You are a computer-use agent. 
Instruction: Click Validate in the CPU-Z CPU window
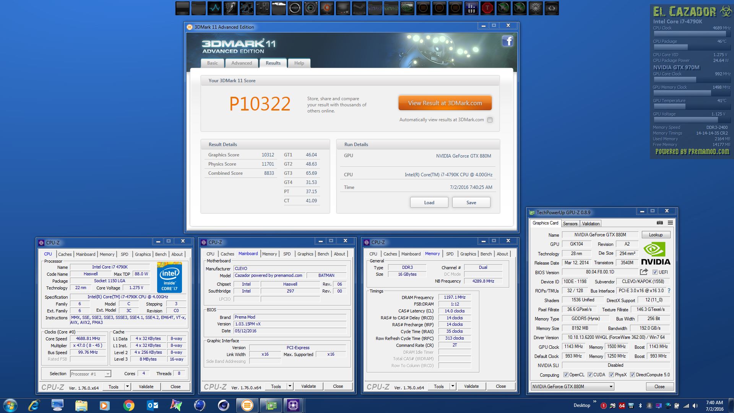(146, 387)
